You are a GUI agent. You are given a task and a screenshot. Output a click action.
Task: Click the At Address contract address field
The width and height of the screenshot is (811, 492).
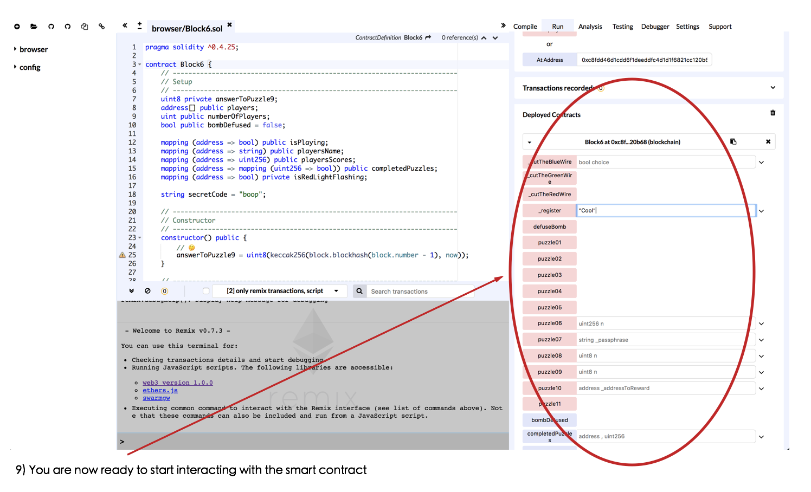(x=644, y=60)
